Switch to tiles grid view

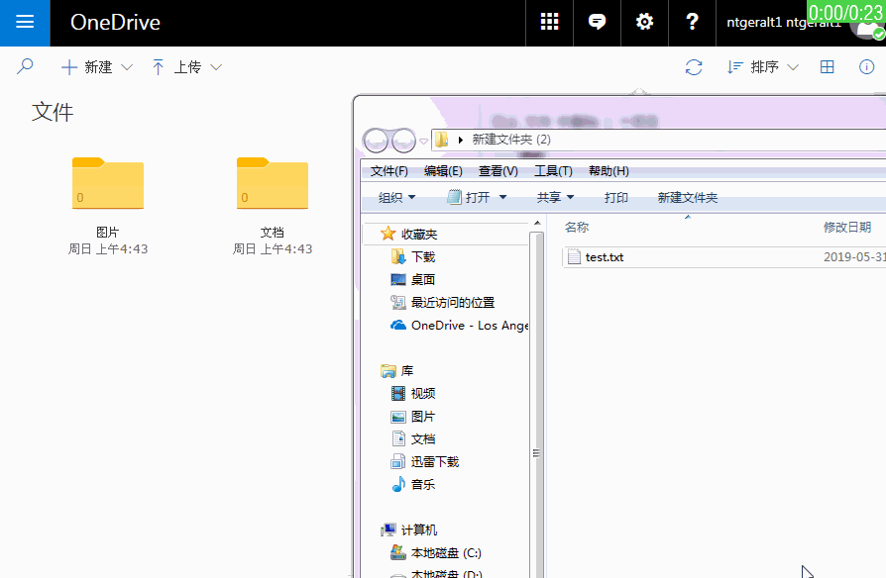827,67
